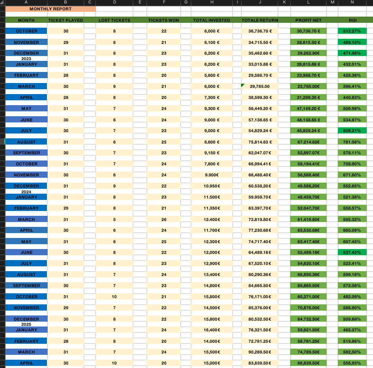
Task: Select the MONTHLY REPORT title cell
Action: tap(50, 9)
